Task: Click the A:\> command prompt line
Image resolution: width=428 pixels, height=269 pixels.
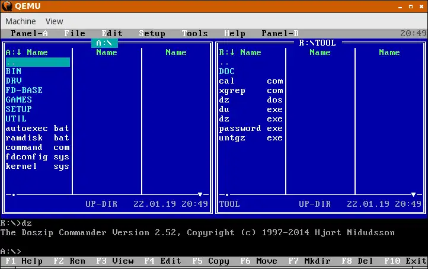Action: [x=11, y=251]
